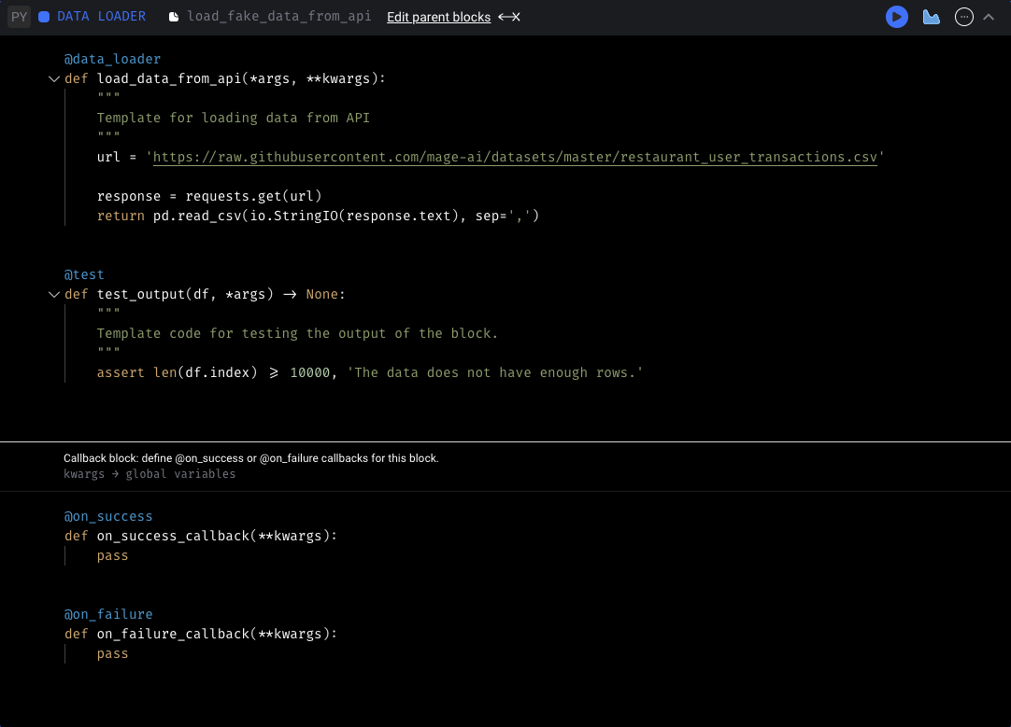The height and width of the screenshot is (727, 1011).
Task: Fold the load_data_from_api function
Action: [54, 78]
